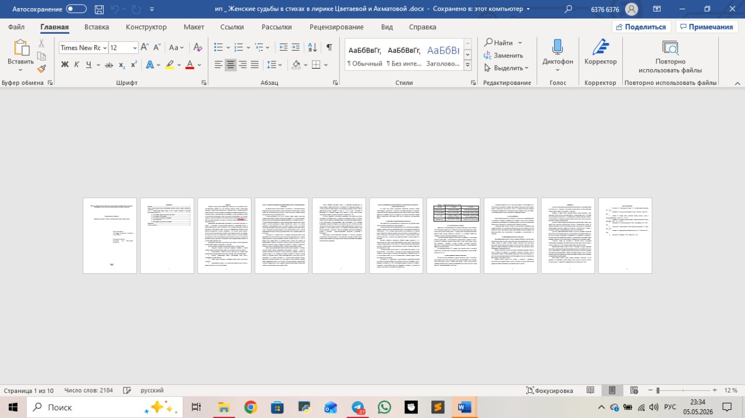Click the Поделиться button

coord(641,27)
